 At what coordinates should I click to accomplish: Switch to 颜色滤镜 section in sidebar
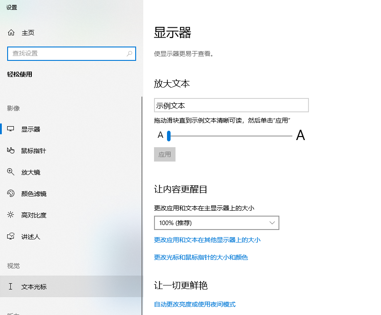pos(34,194)
